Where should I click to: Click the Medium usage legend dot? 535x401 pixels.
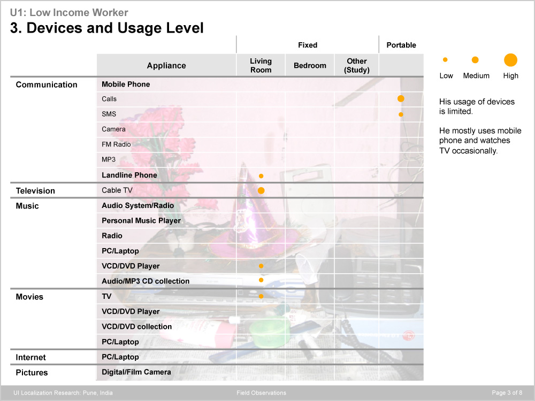pos(475,60)
